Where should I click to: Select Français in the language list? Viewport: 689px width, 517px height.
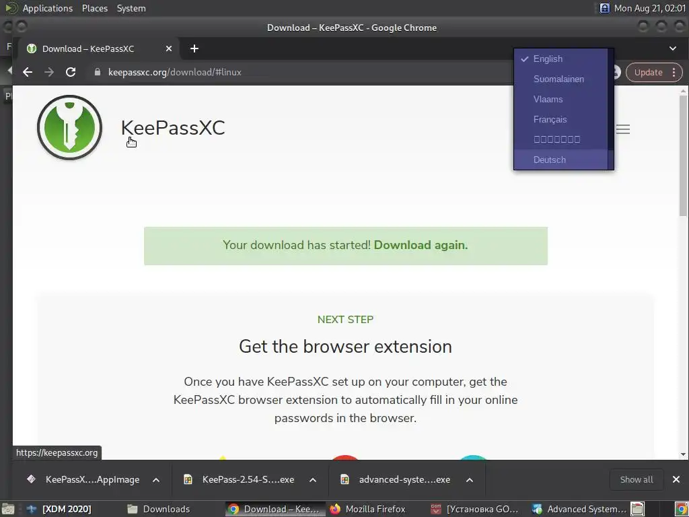[x=560, y=120]
